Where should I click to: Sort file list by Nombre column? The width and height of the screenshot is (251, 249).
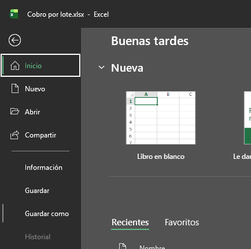[x=152, y=247]
